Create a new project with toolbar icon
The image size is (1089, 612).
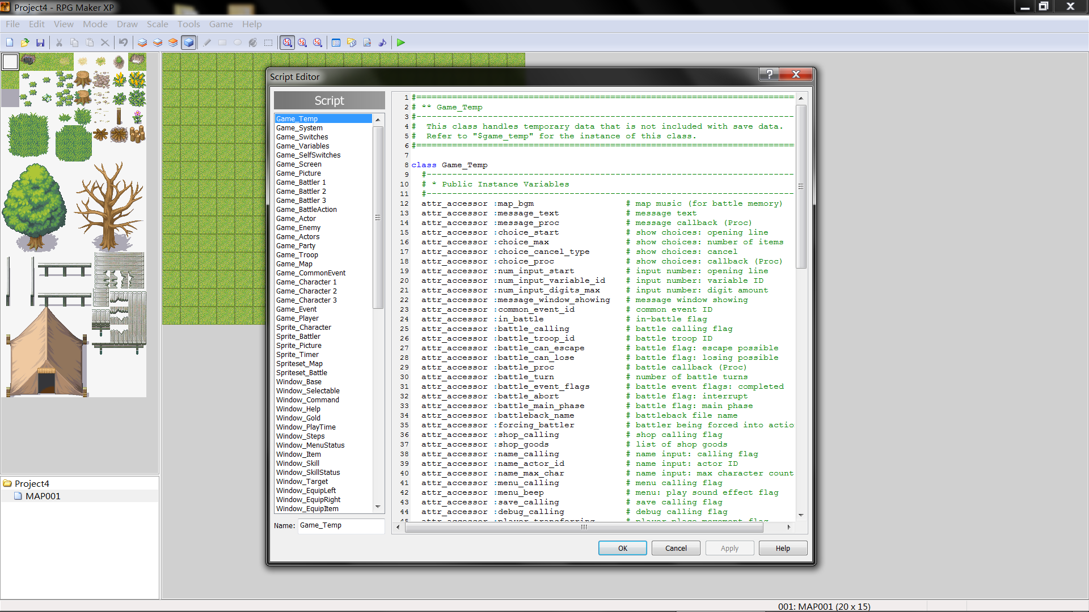pos(10,42)
